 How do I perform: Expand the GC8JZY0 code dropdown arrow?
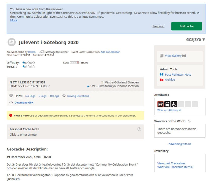tap(204, 39)
